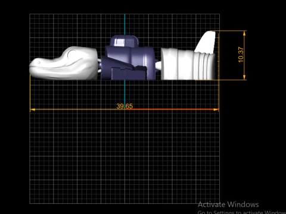286x214 pixels.
Task: Click the purple cap on top of the body
Action: pyautogui.click(x=124, y=41)
